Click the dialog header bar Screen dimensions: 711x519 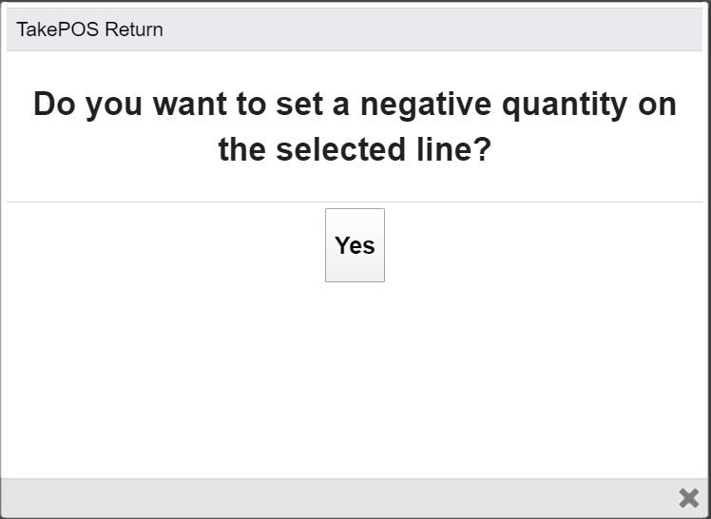click(380, 29)
